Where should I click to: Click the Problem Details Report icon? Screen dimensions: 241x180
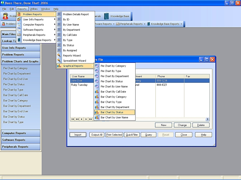click(x=59, y=14)
